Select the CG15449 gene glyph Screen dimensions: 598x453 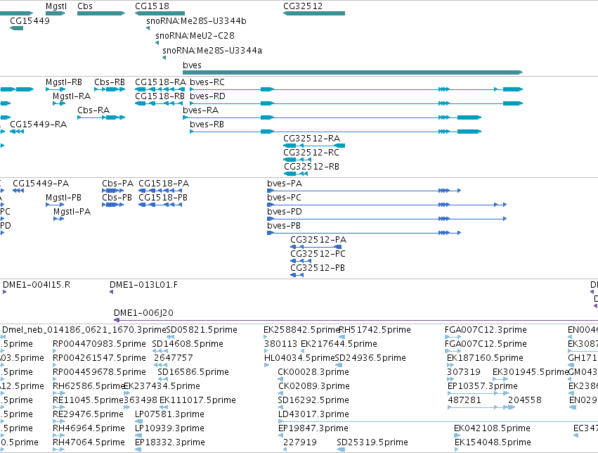coord(16,28)
